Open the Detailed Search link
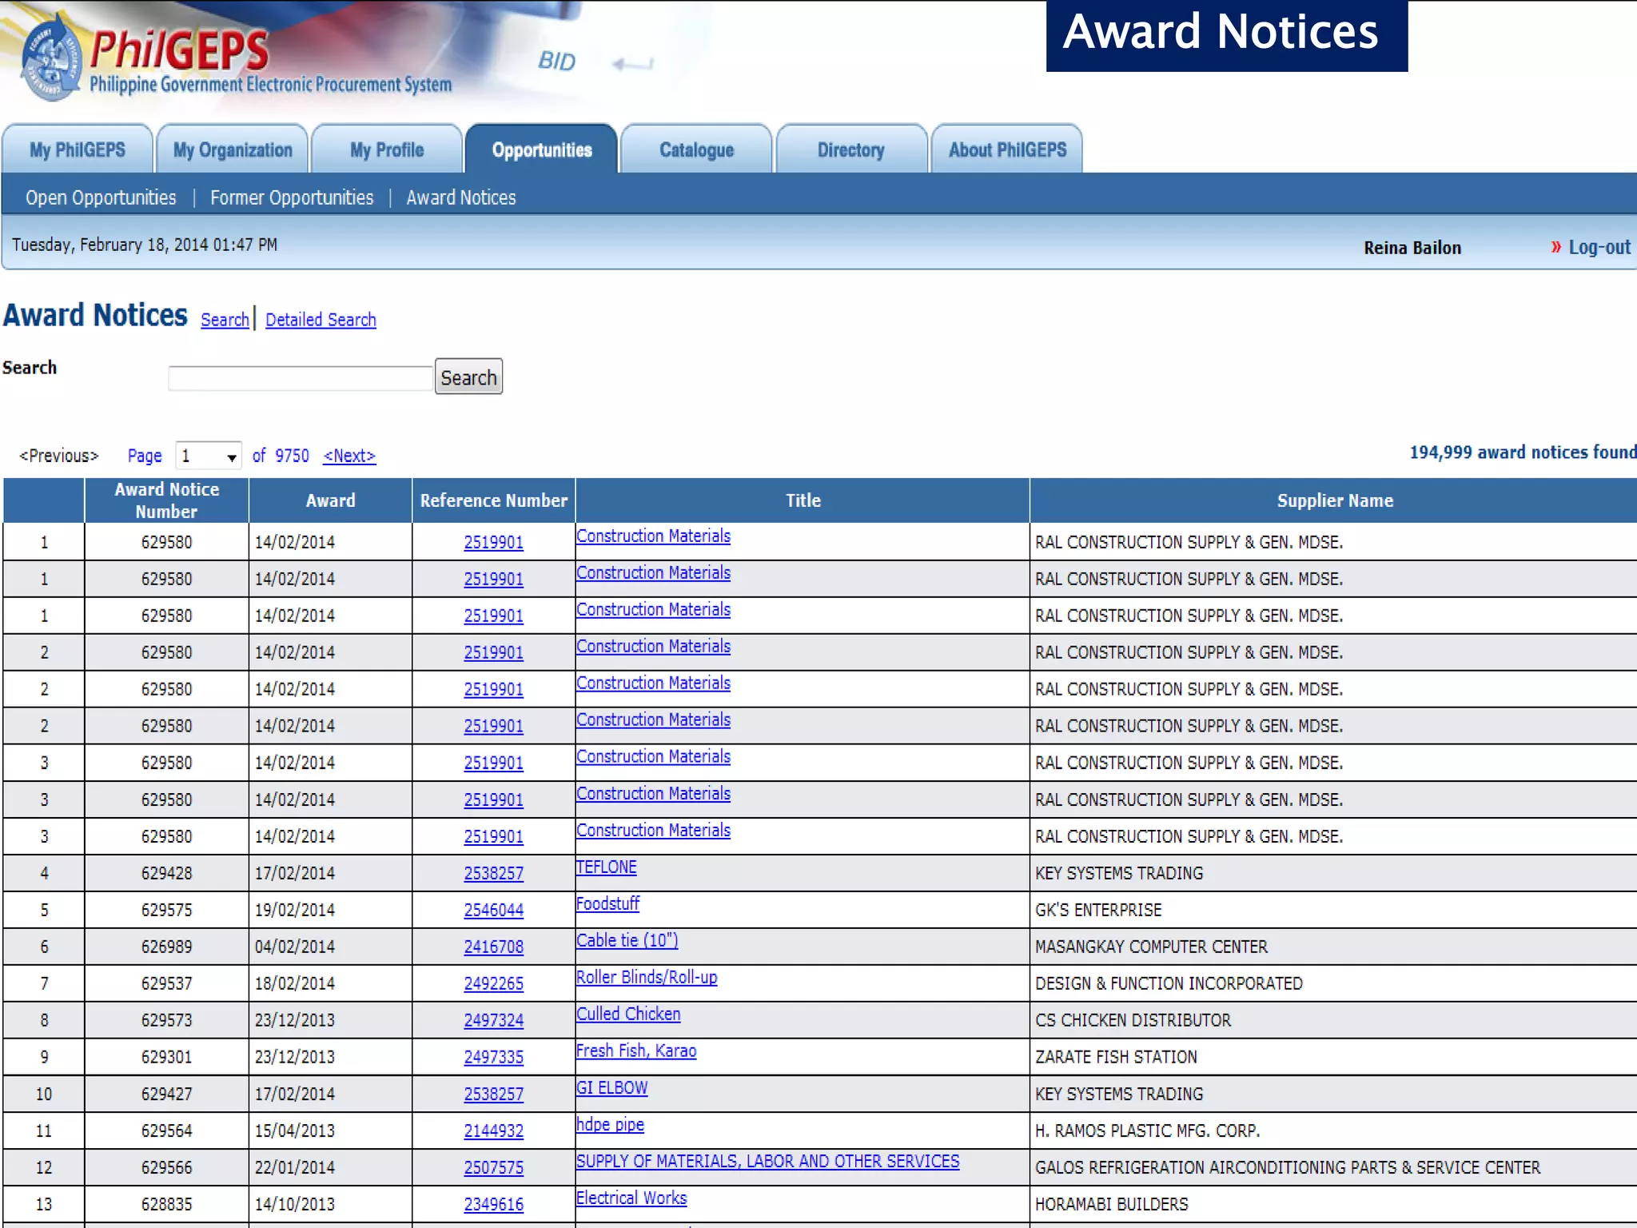 (x=321, y=320)
